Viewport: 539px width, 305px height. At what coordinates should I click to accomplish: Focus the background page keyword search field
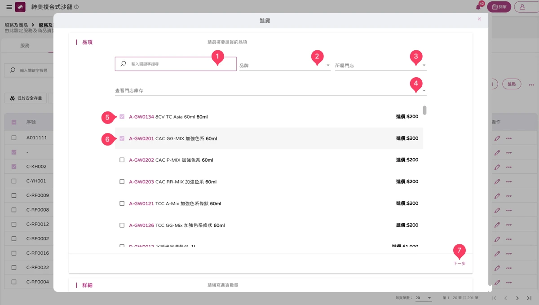(x=29, y=71)
